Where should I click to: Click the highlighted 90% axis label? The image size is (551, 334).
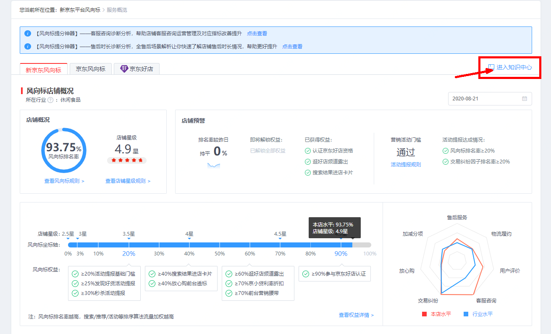tap(341, 254)
